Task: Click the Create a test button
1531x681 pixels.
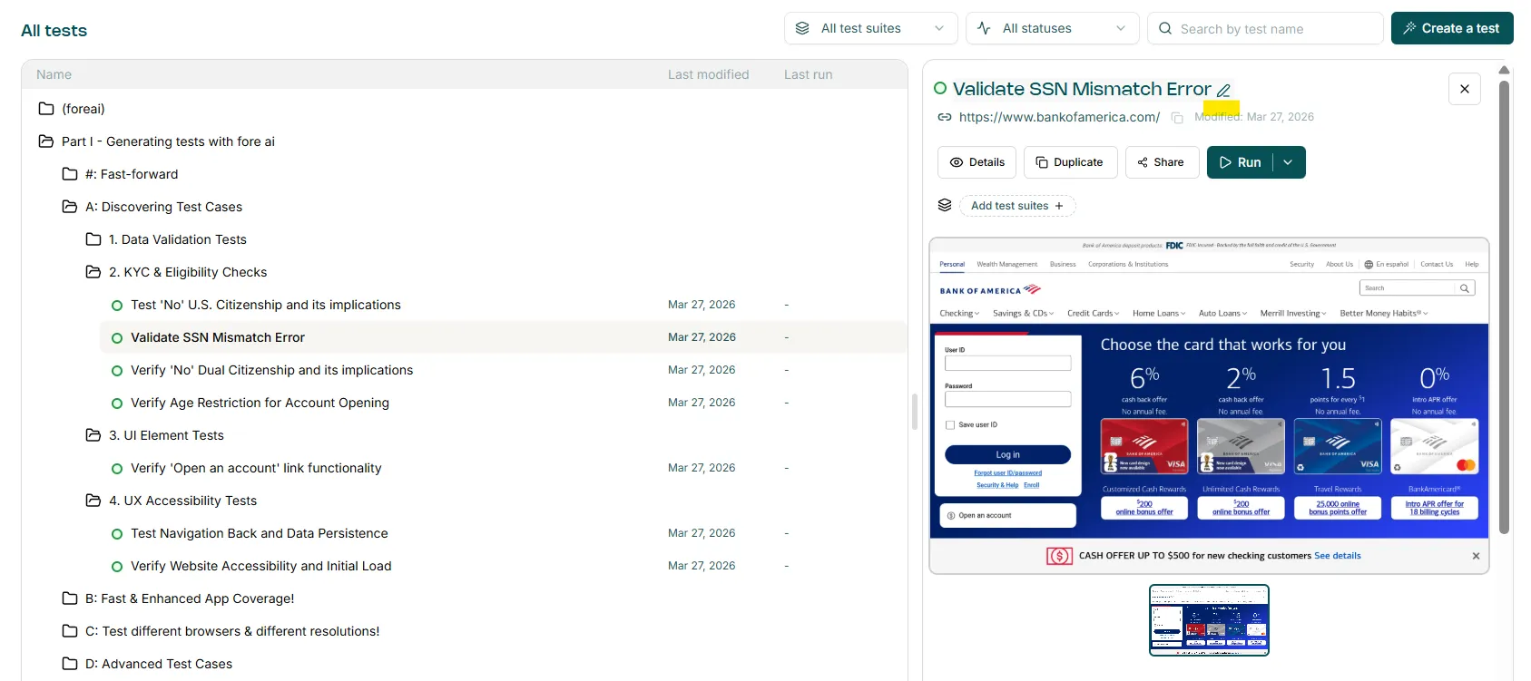Action: [x=1452, y=28]
